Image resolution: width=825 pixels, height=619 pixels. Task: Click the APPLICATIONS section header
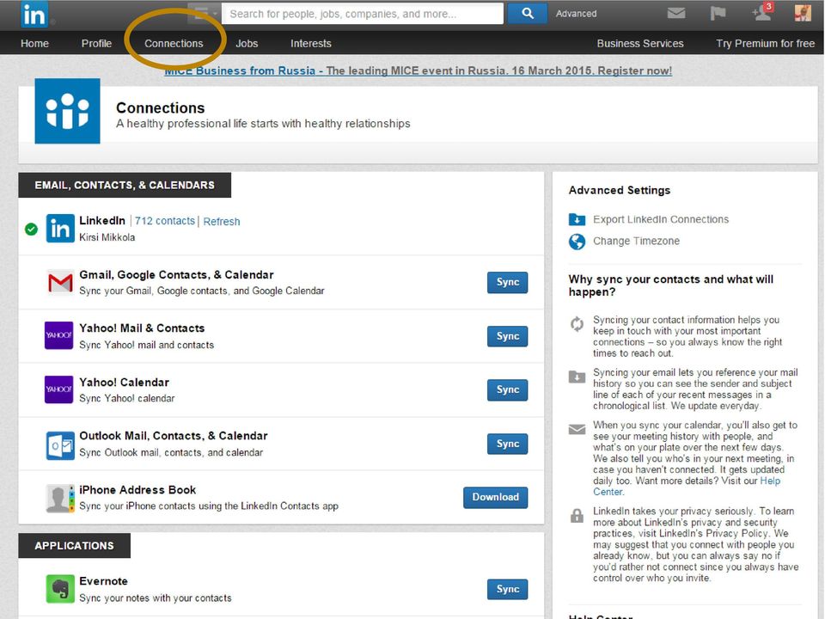[x=74, y=546]
